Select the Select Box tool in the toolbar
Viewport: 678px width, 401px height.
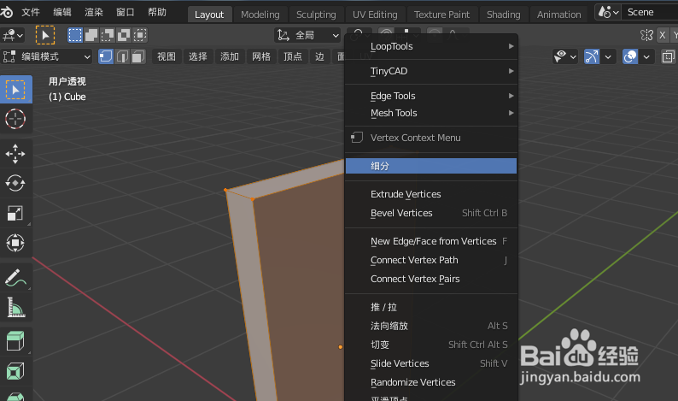16,90
